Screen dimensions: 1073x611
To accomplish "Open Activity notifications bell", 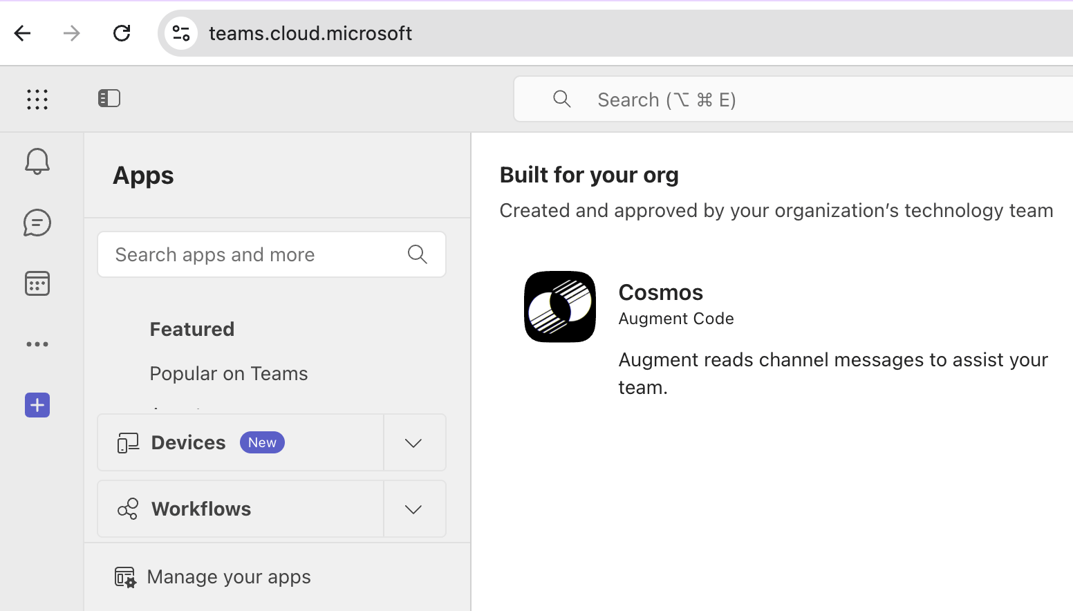I will click(x=37, y=162).
